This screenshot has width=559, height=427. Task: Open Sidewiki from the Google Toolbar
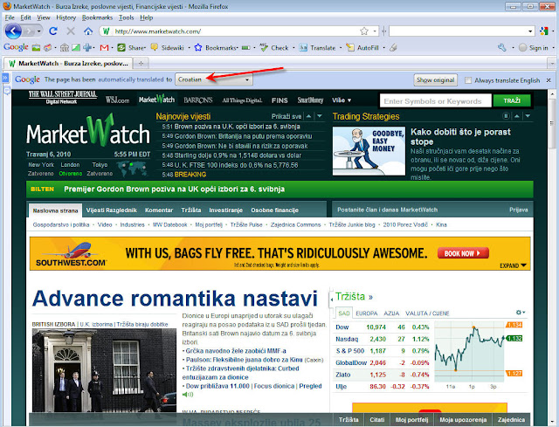pos(167,47)
